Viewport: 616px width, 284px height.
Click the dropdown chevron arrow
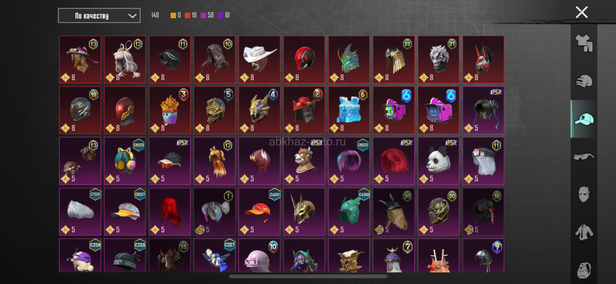coord(132,16)
